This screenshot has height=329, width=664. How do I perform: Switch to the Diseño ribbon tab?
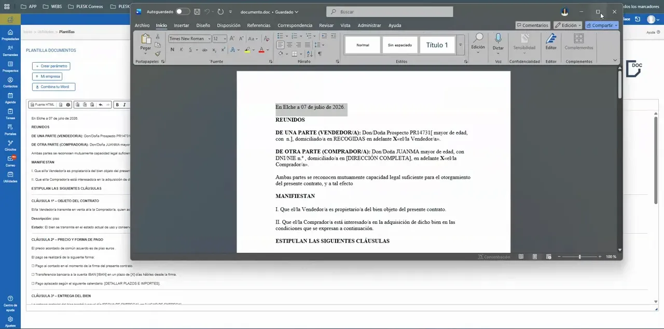(x=203, y=25)
